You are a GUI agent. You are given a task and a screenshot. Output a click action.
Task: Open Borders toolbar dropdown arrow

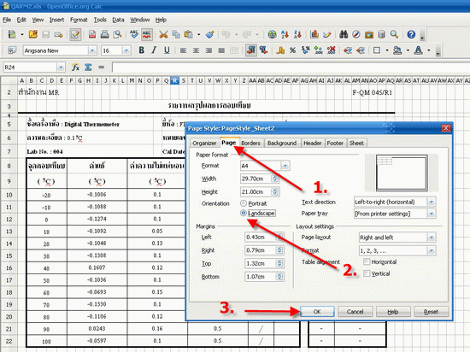(x=387, y=50)
